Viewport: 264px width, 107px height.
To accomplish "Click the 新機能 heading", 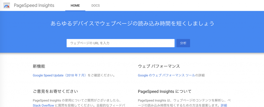I will [39, 66].
